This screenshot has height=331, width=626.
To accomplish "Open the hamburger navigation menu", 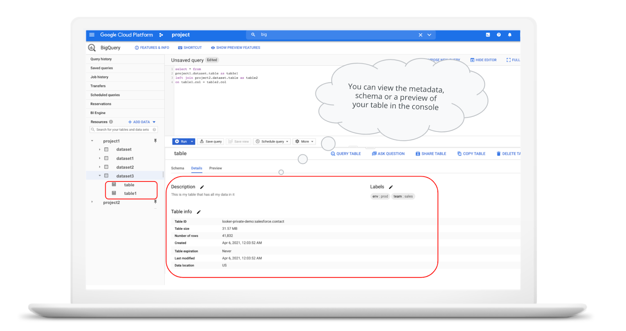I will click(x=92, y=35).
